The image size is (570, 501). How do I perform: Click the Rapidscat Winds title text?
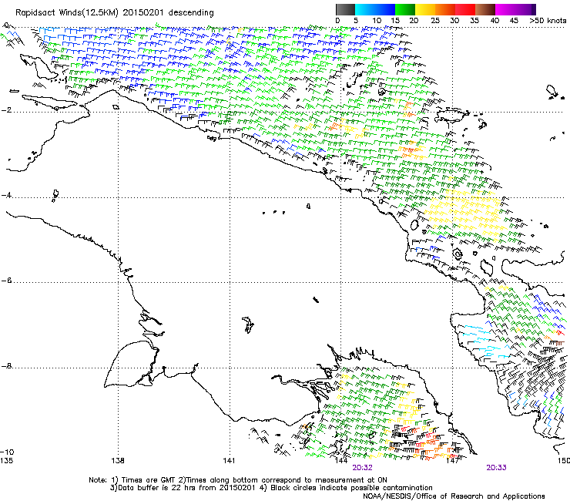pyautogui.click(x=115, y=12)
